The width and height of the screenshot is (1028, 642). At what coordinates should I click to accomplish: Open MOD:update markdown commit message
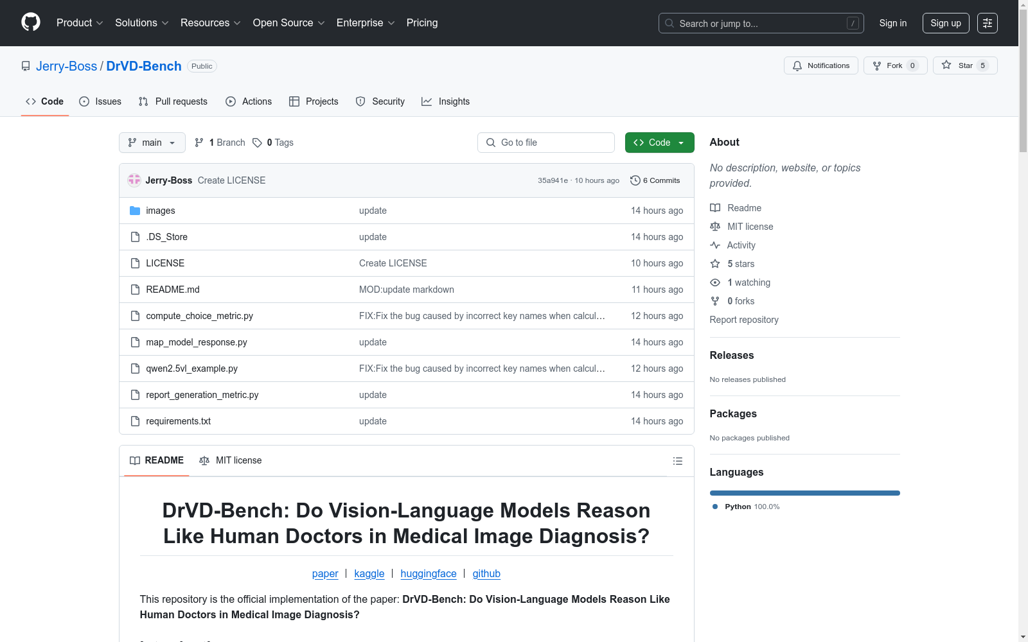click(x=407, y=290)
